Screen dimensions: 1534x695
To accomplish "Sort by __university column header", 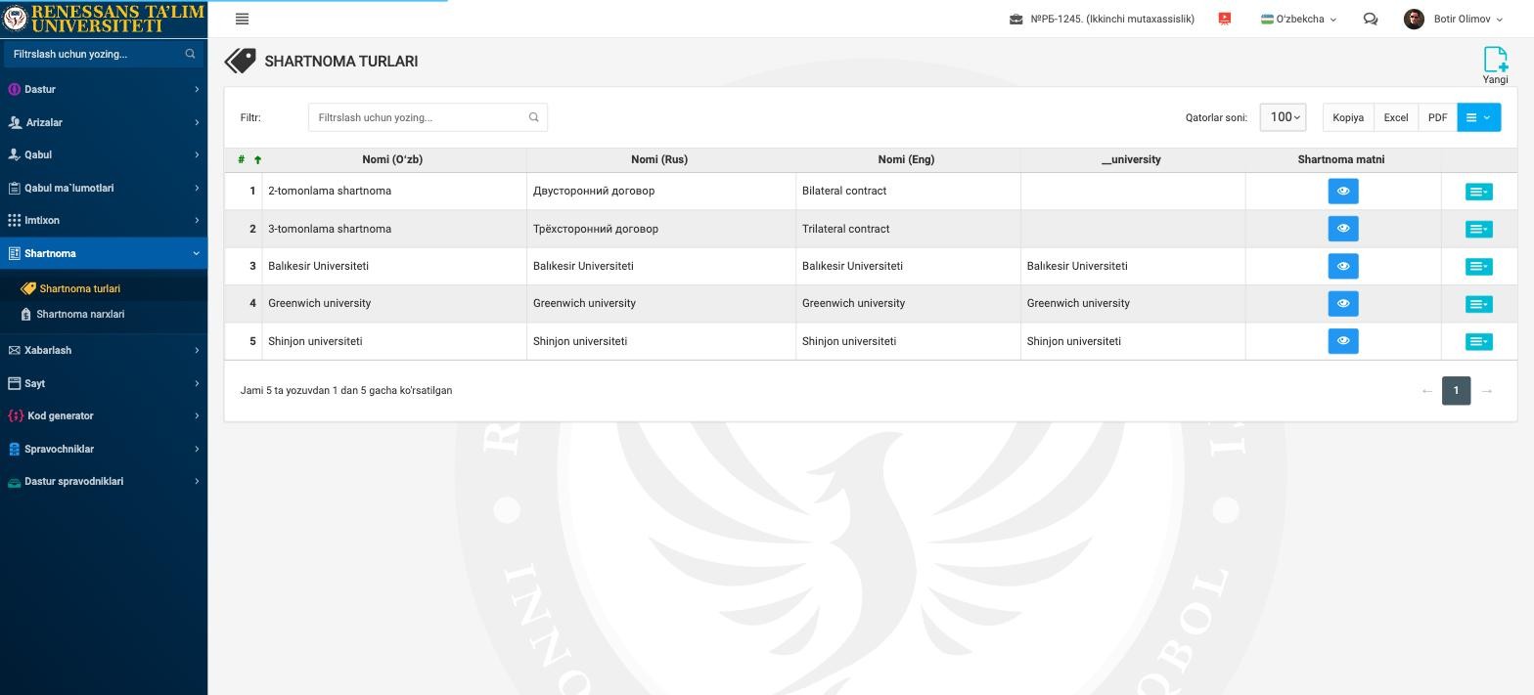I will click(1131, 159).
